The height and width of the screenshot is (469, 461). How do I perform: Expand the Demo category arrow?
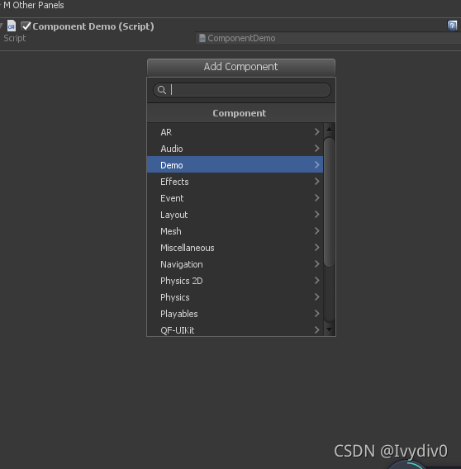tap(316, 165)
